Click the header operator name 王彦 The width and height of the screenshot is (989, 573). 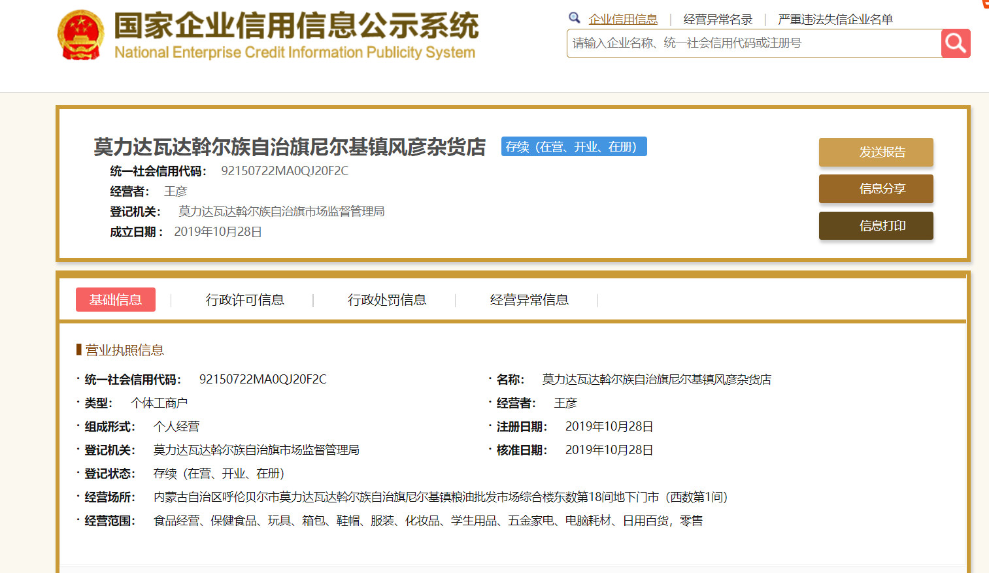point(176,191)
